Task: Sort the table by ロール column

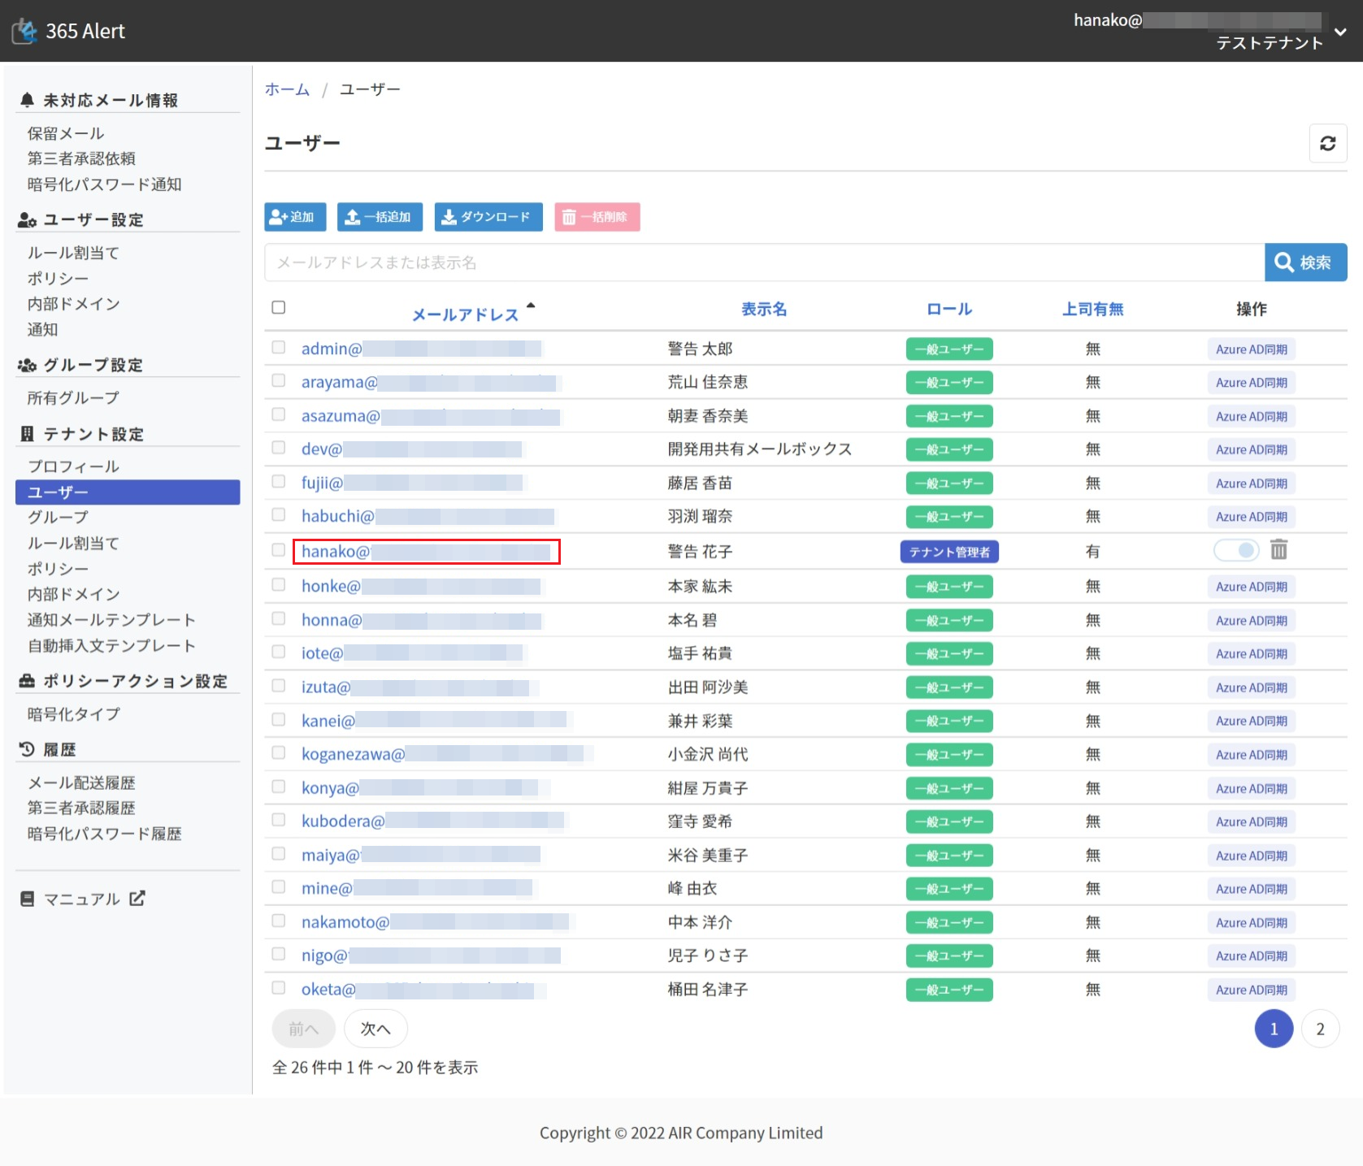Action: tap(948, 309)
